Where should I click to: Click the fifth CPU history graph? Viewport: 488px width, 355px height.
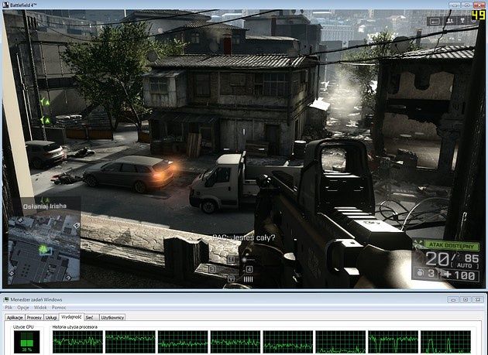(288, 342)
